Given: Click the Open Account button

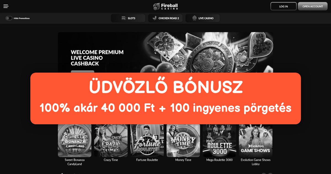Looking at the screenshot, I should tap(313, 6).
